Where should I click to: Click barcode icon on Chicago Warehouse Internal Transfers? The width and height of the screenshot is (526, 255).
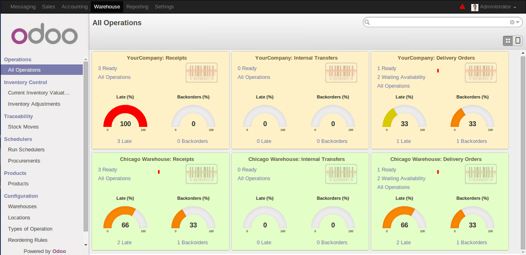point(341,173)
